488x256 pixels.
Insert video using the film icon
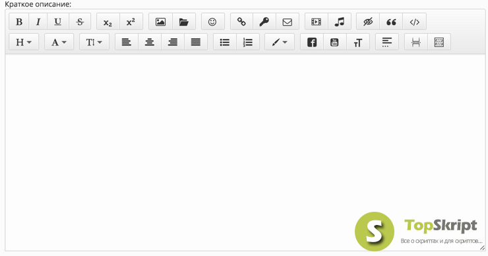(316, 22)
